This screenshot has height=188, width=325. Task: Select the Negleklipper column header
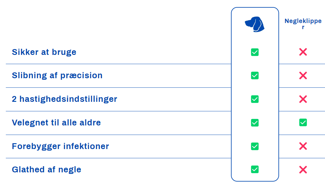coord(303,24)
